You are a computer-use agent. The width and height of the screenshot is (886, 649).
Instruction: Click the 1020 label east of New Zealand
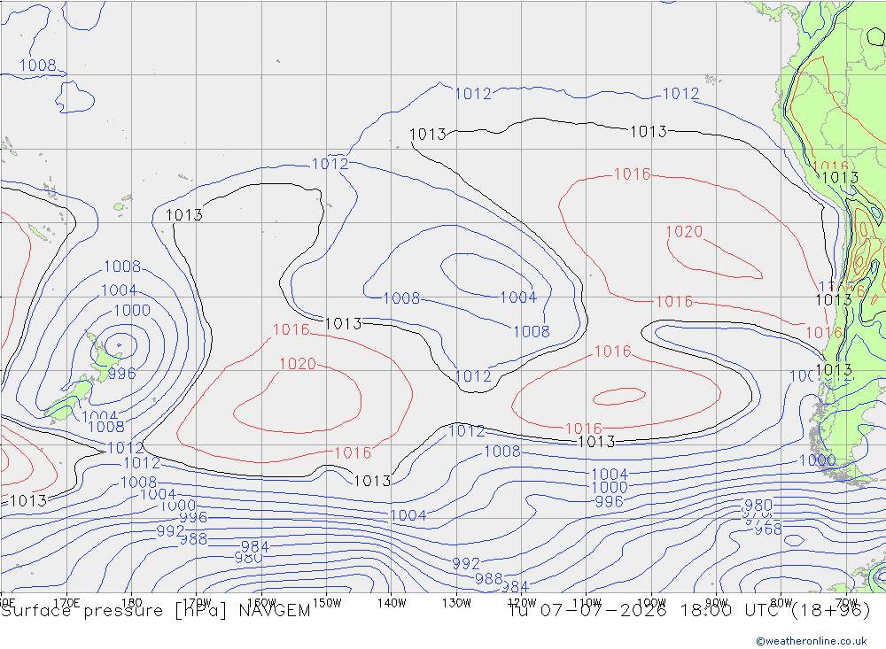[298, 364]
